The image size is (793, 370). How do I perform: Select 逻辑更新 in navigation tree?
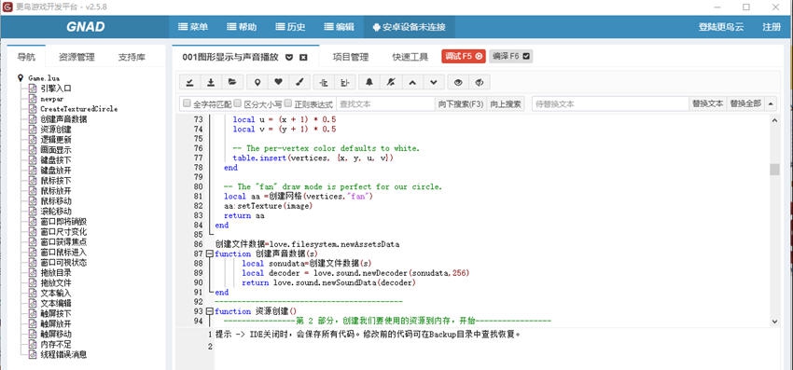[x=56, y=140]
